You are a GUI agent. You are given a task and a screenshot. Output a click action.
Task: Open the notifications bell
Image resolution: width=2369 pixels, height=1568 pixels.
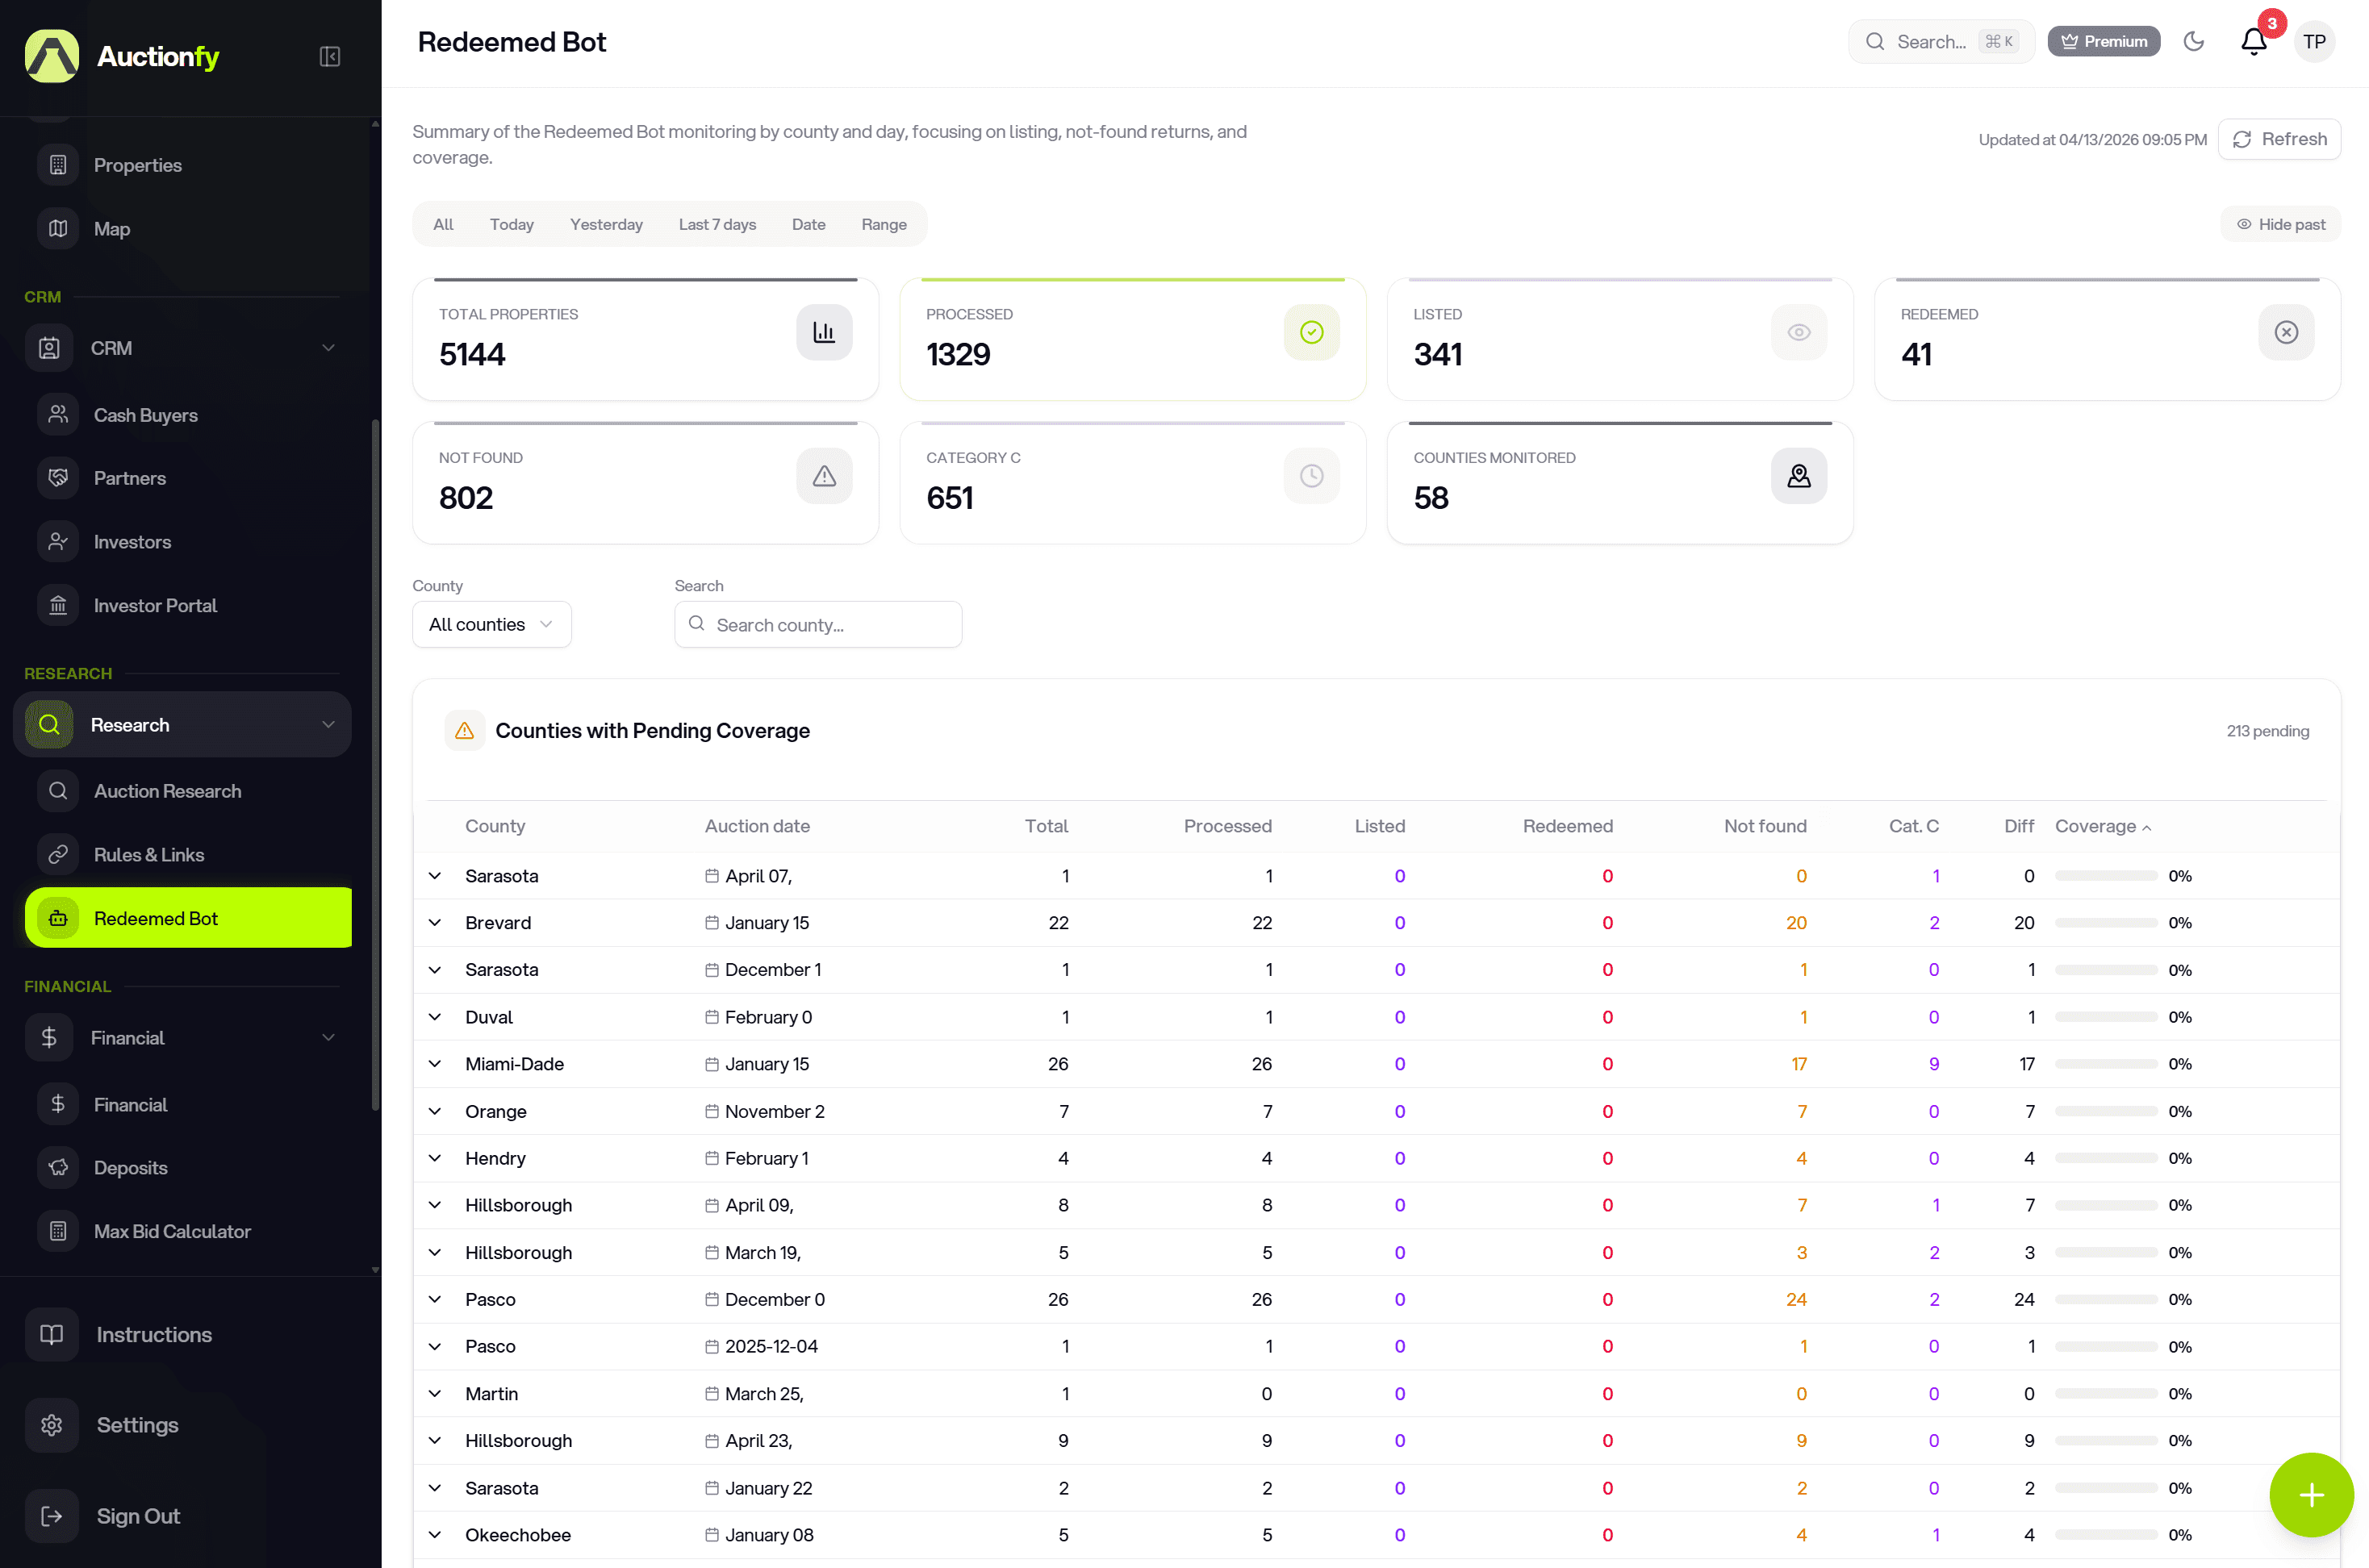coord(2253,42)
